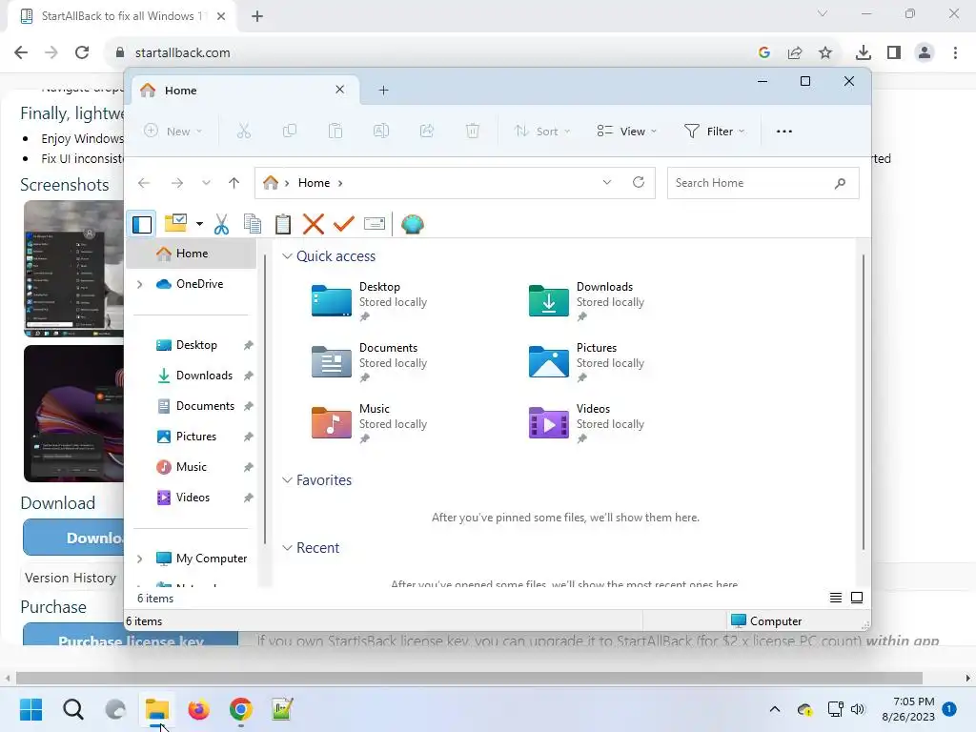Screen dimensions: 976x732
Task: Click the classic Paste clipboard icon
Action: click(282, 224)
